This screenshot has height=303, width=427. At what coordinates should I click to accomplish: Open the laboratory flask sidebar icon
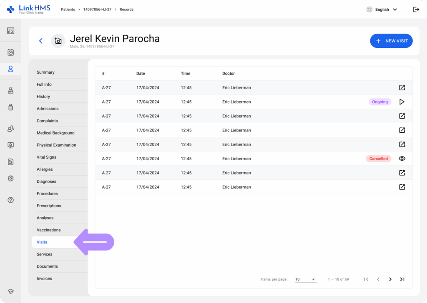tap(10, 91)
